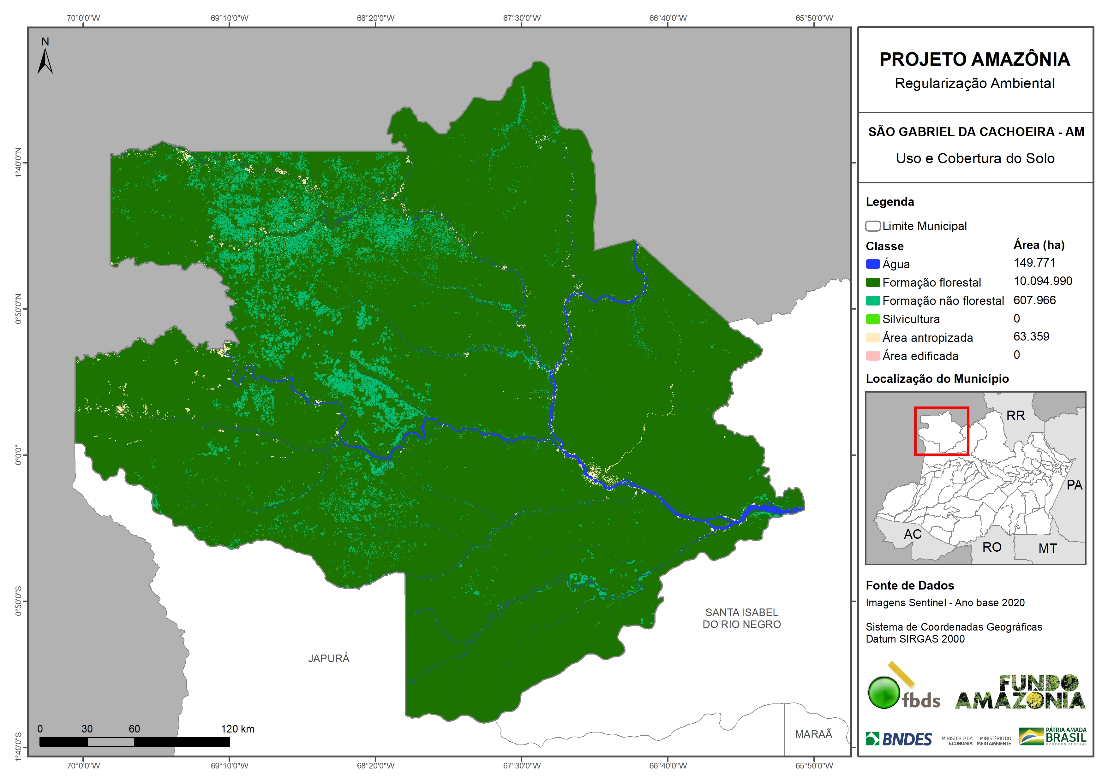Click the Ministério do Meio Ambiente logo
Image resolution: width=1108 pixels, height=783 pixels.
click(x=994, y=740)
